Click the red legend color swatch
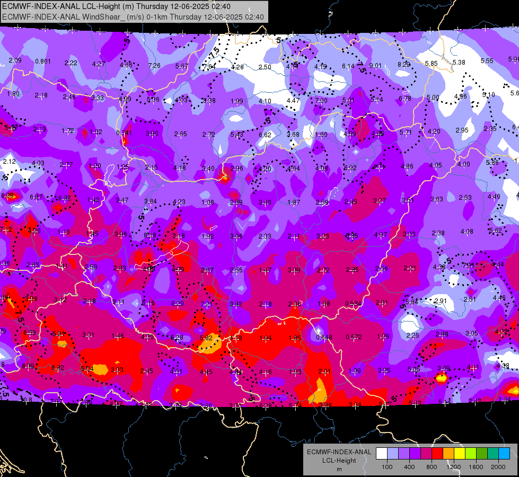 (x=437, y=453)
